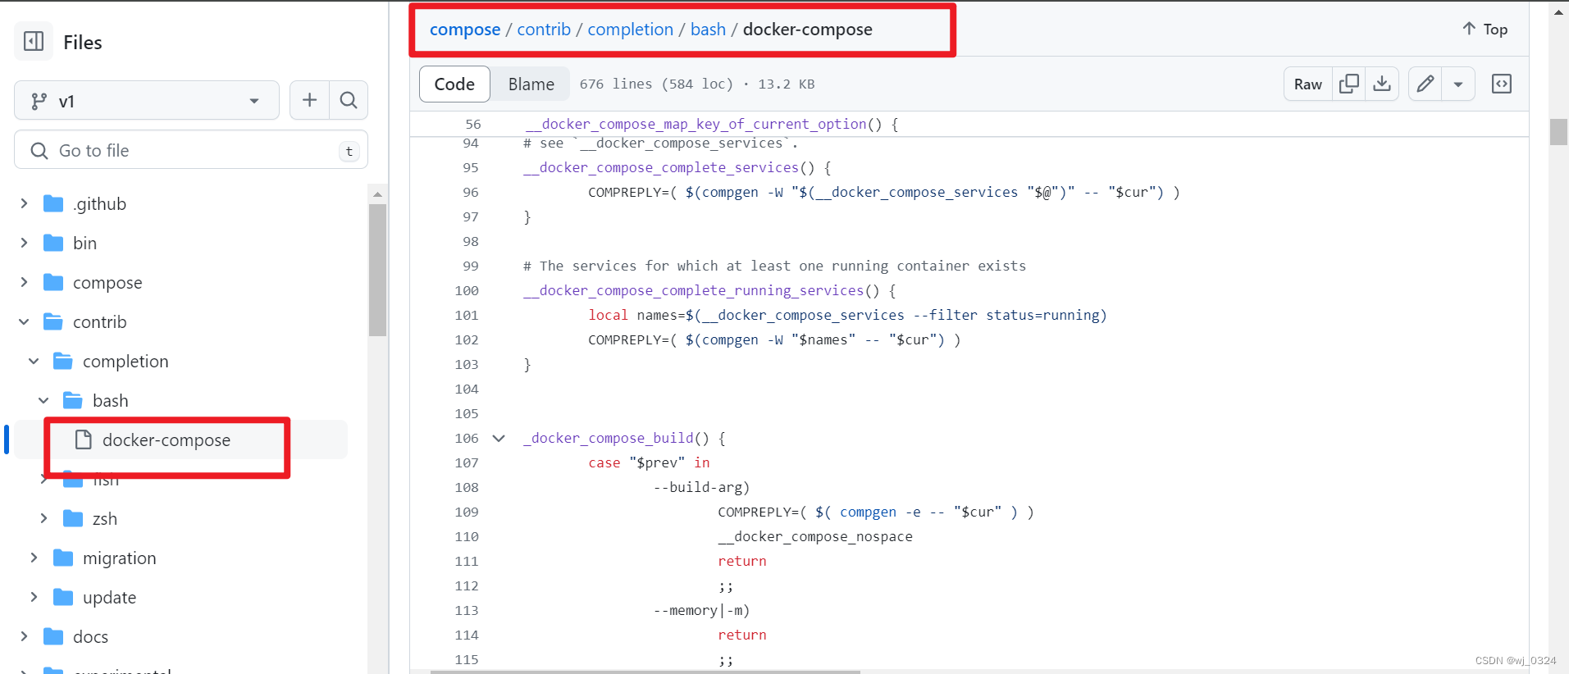Open the migration folder row
This screenshot has height=674, width=1569.
[181, 558]
